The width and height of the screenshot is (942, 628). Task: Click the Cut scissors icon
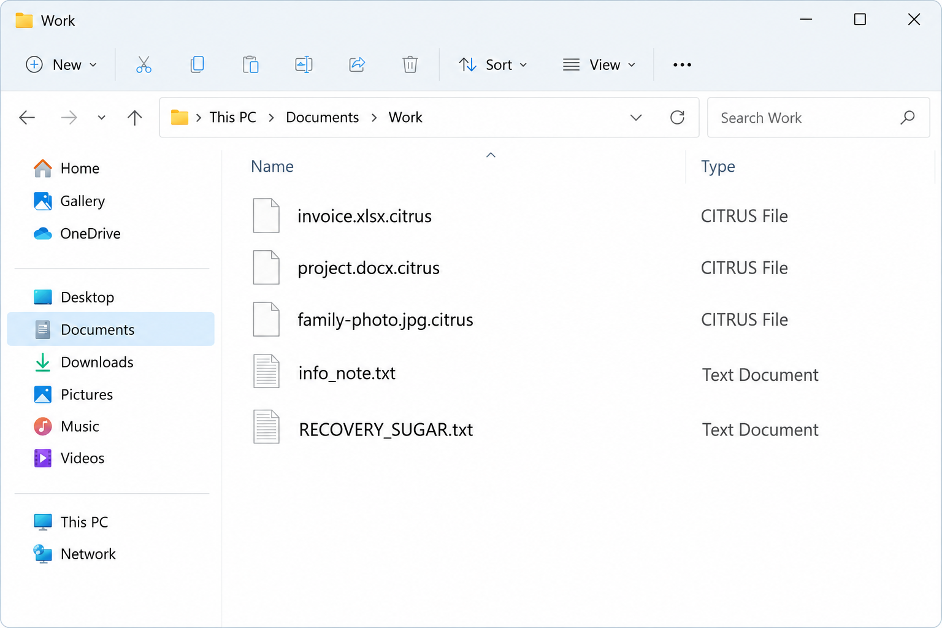click(x=144, y=64)
